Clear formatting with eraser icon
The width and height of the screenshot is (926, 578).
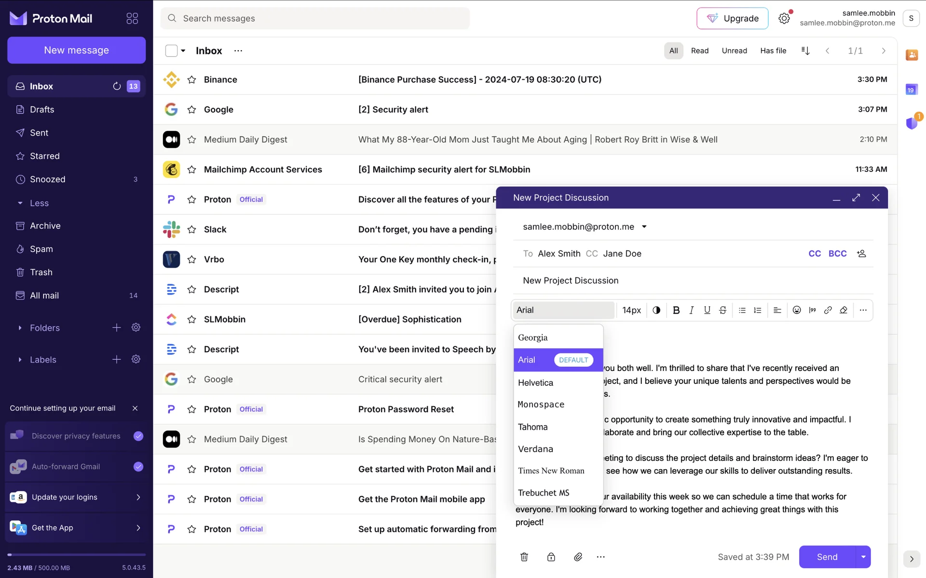tap(844, 310)
